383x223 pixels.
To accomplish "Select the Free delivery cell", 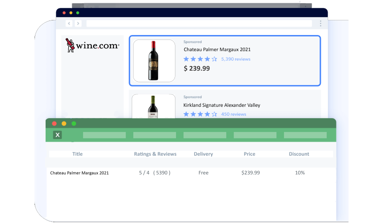I will (x=203, y=173).
